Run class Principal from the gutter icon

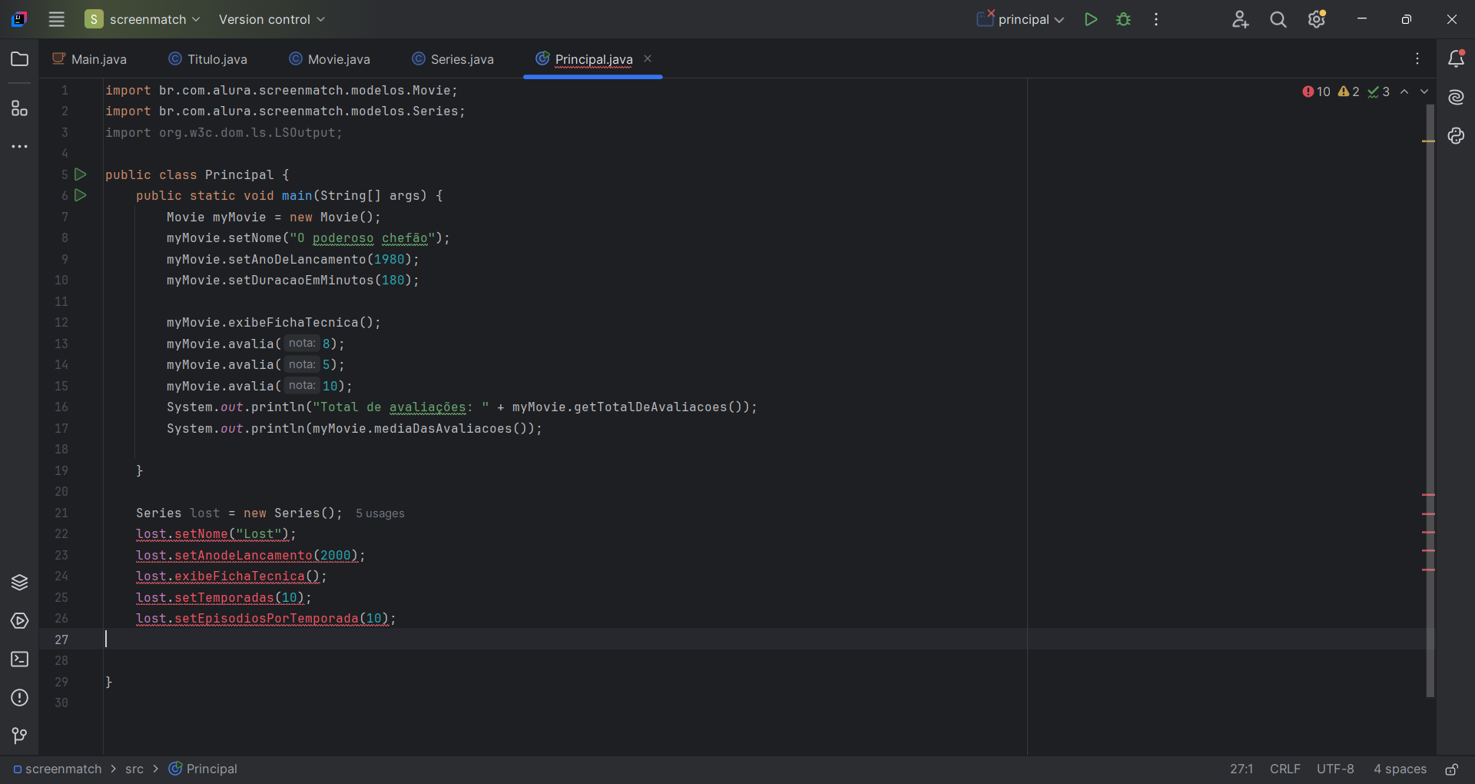(x=81, y=174)
